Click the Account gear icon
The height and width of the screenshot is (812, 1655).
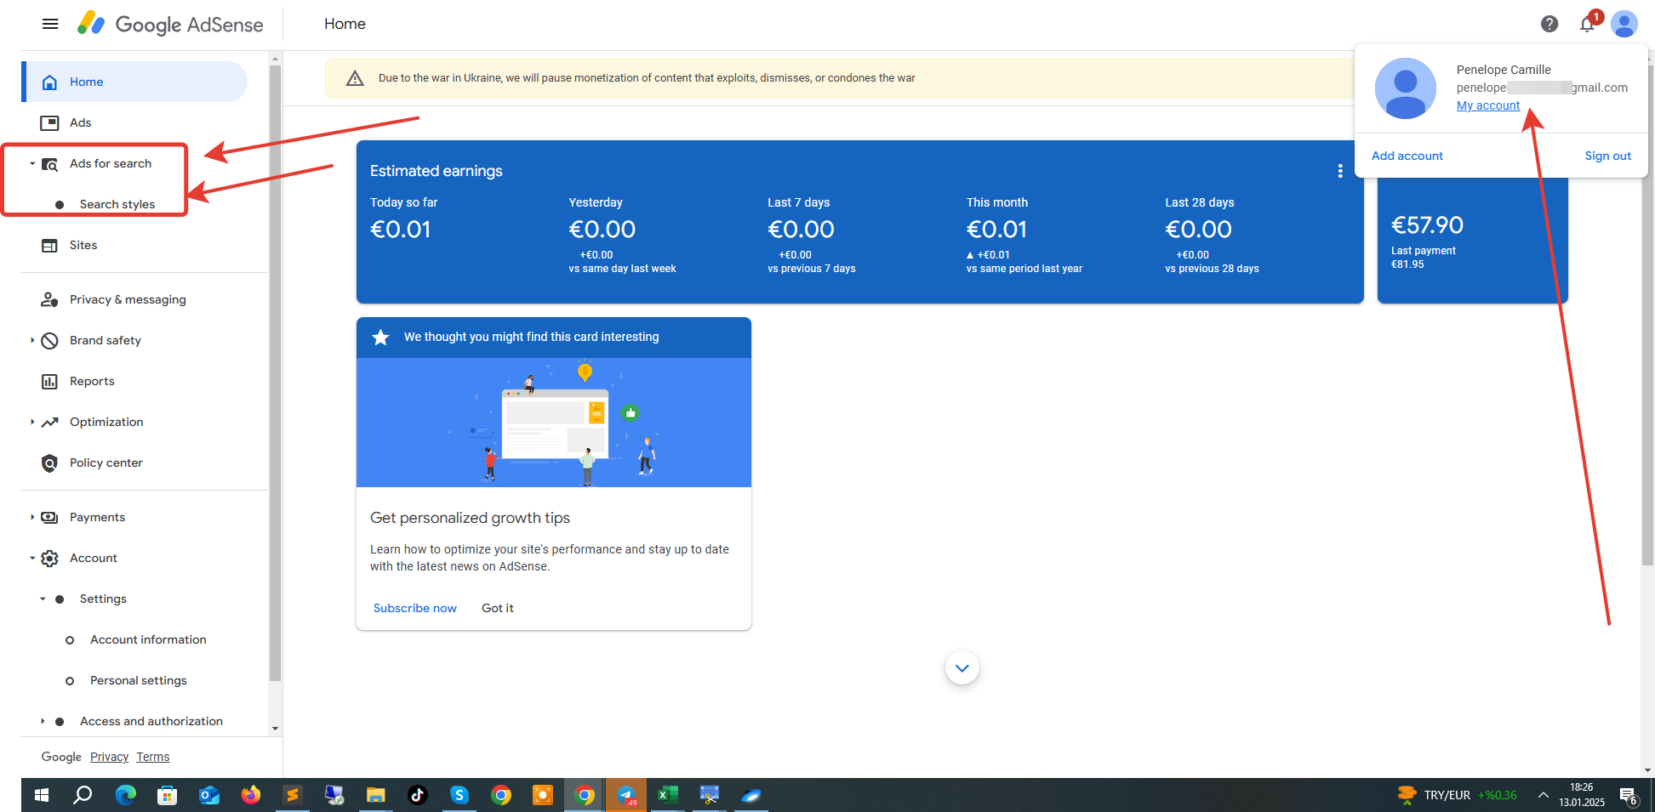(49, 558)
